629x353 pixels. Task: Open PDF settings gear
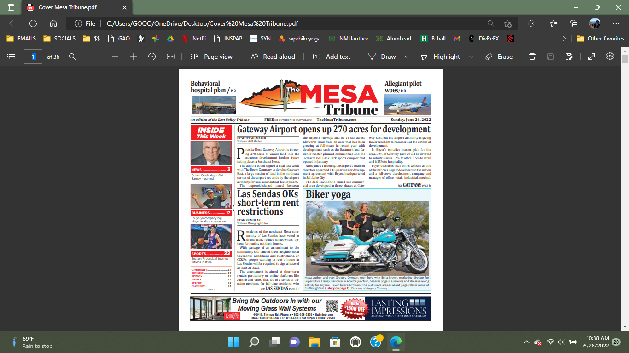click(610, 57)
